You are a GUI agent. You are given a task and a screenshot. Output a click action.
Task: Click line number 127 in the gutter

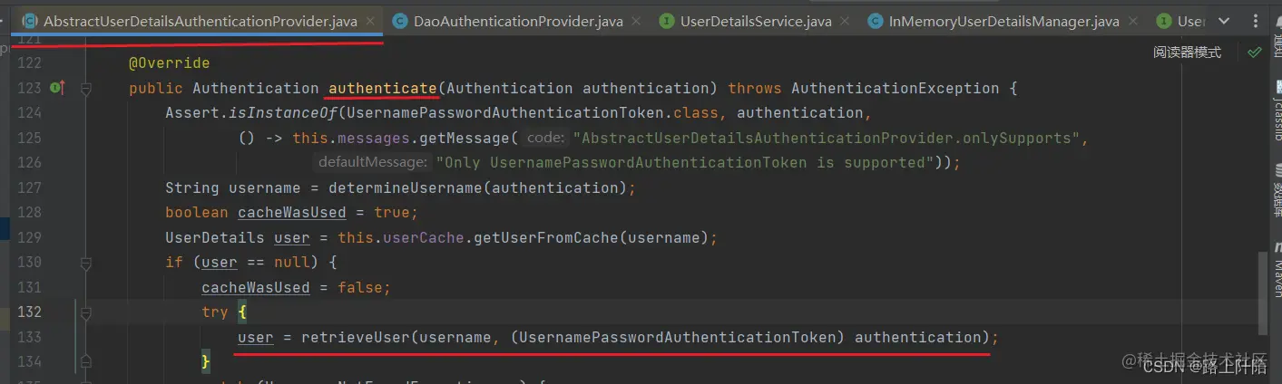[30, 187]
